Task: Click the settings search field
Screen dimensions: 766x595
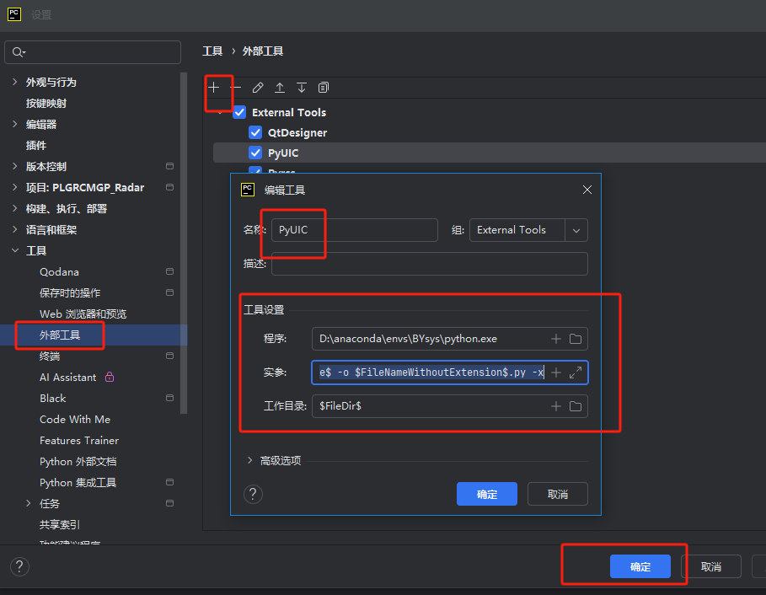Action: [93, 51]
